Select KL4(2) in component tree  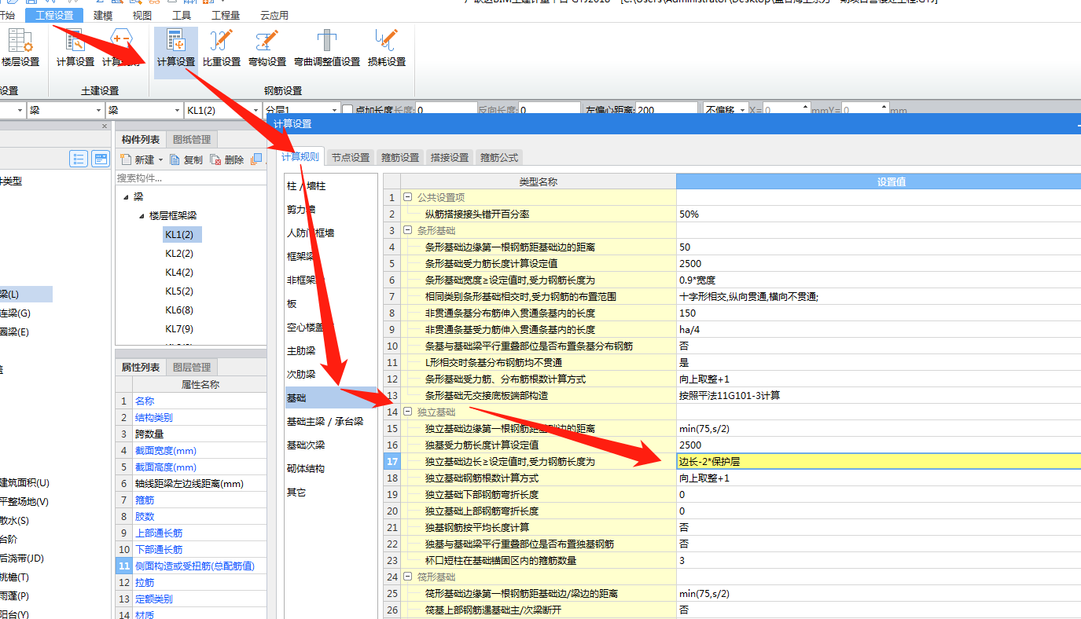[179, 272]
